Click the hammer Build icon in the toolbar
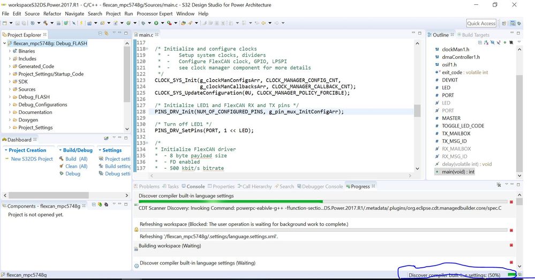Image resolution: width=535 pixels, height=280 pixels. (x=46, y=23)
